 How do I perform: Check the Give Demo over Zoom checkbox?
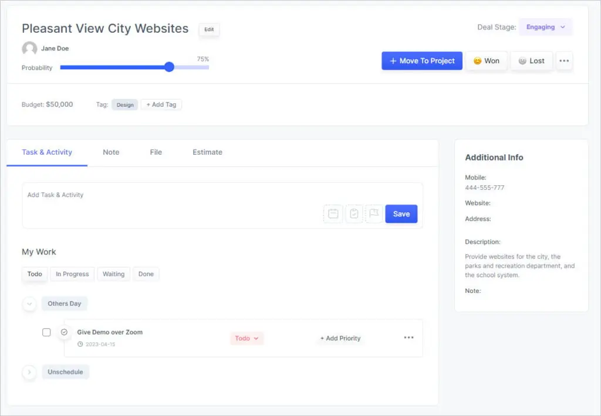pyautogui.click(x=46, y=332)
